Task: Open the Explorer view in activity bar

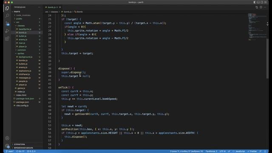Action: pos(7,8)
